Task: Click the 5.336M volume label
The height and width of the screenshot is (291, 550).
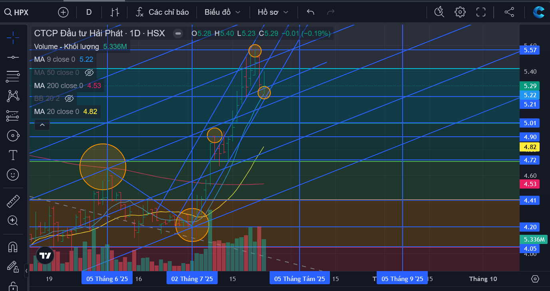Action: [x=533, y=239]
